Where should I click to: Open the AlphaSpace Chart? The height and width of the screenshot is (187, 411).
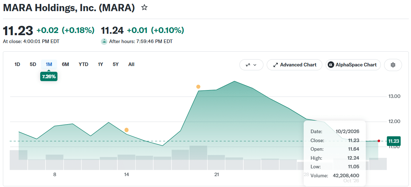[353, 65]
